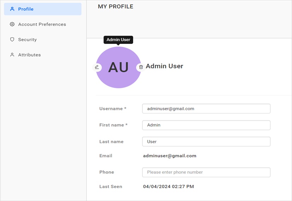Viewport: 292px width, 201px height.
Task: Click the purple AU avatar circle
Action: coord(118,67)
